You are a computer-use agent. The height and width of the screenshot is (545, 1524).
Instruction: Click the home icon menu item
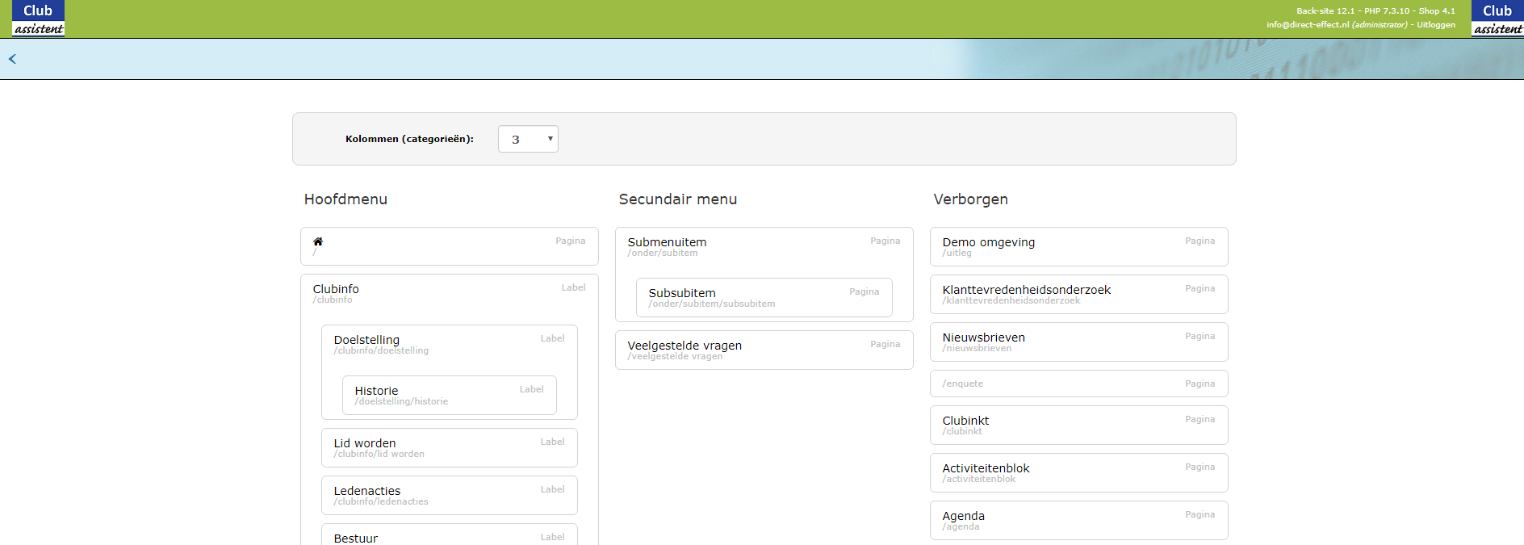pyautogui.click(x=318, y=241)
